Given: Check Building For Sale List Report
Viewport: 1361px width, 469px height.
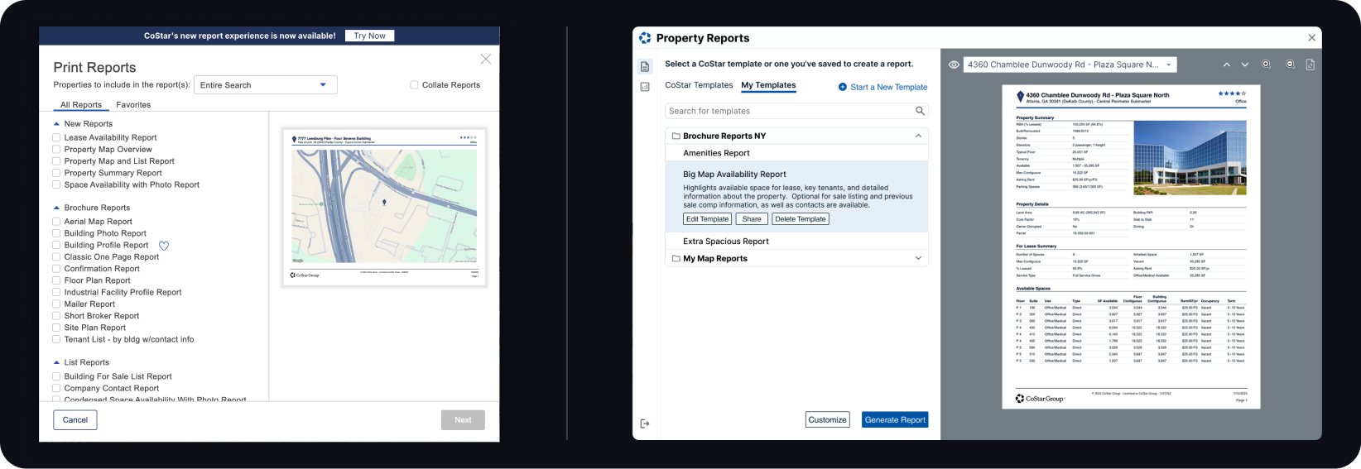Looking at the screenshot, I should coord(56,376).
